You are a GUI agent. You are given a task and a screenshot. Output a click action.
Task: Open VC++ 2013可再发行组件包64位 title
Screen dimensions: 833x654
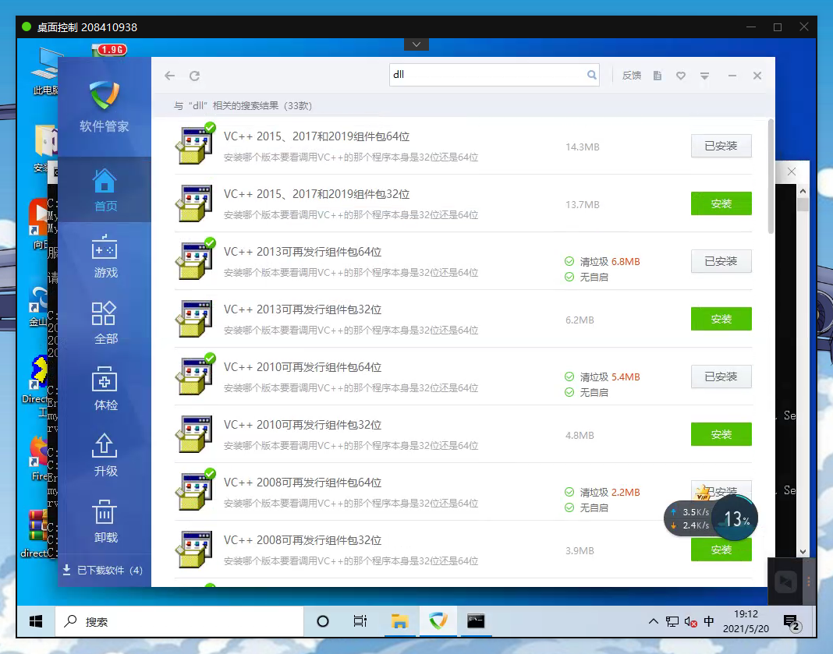303,252
